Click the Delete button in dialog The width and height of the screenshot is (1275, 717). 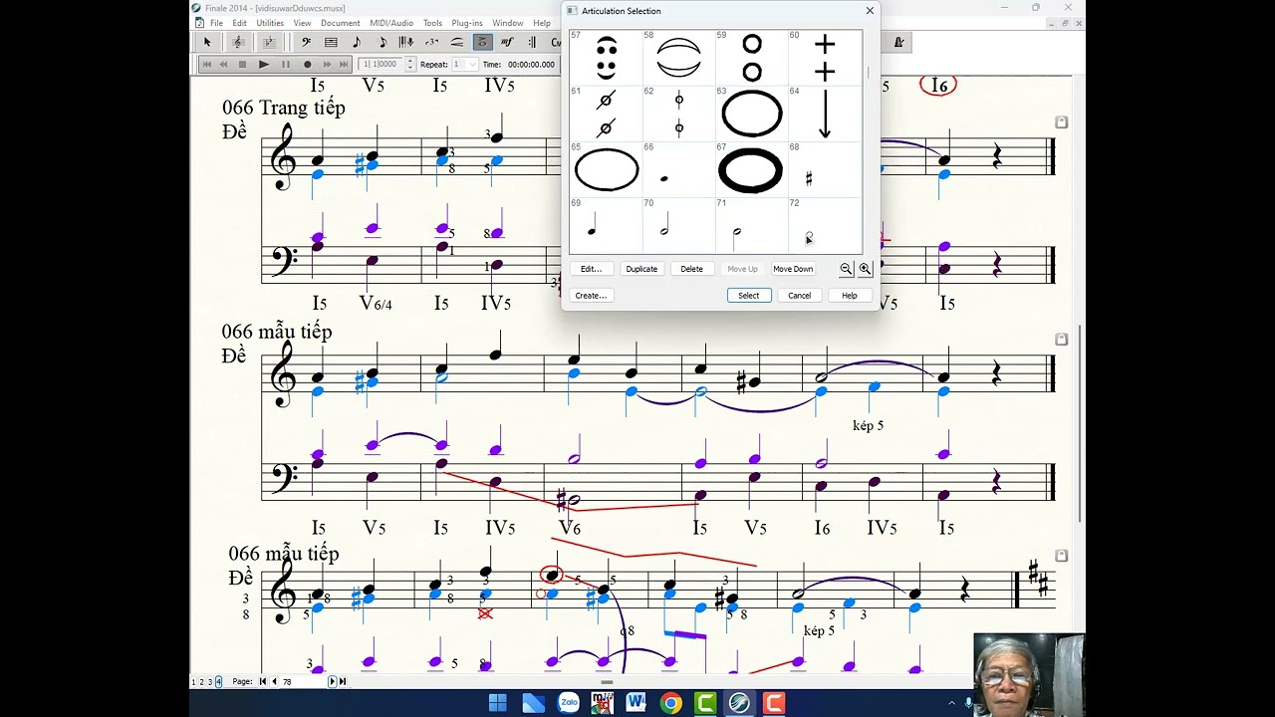(692, 269)
